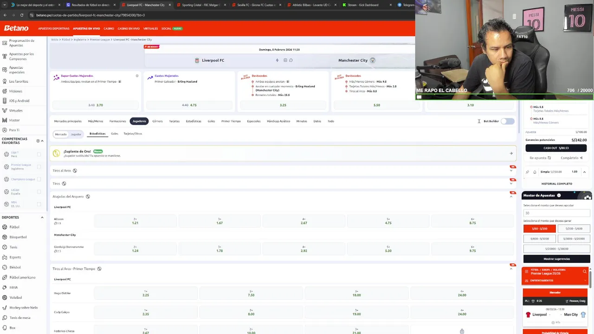Expand Enfrentamientos dropdown in widget
The height and width of the screenshot is (334, 594).
(x=584, y=280)
